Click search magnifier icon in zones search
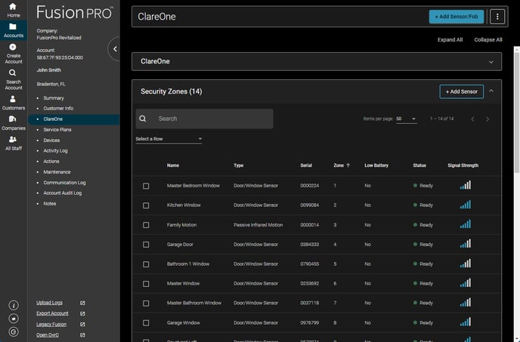Image resolution: width=520 pixels, height=342 pixels. (x=143, y=119)
